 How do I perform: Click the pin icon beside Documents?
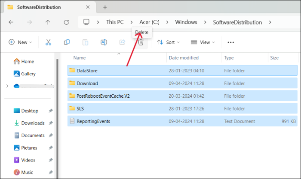tap(51, 136)
